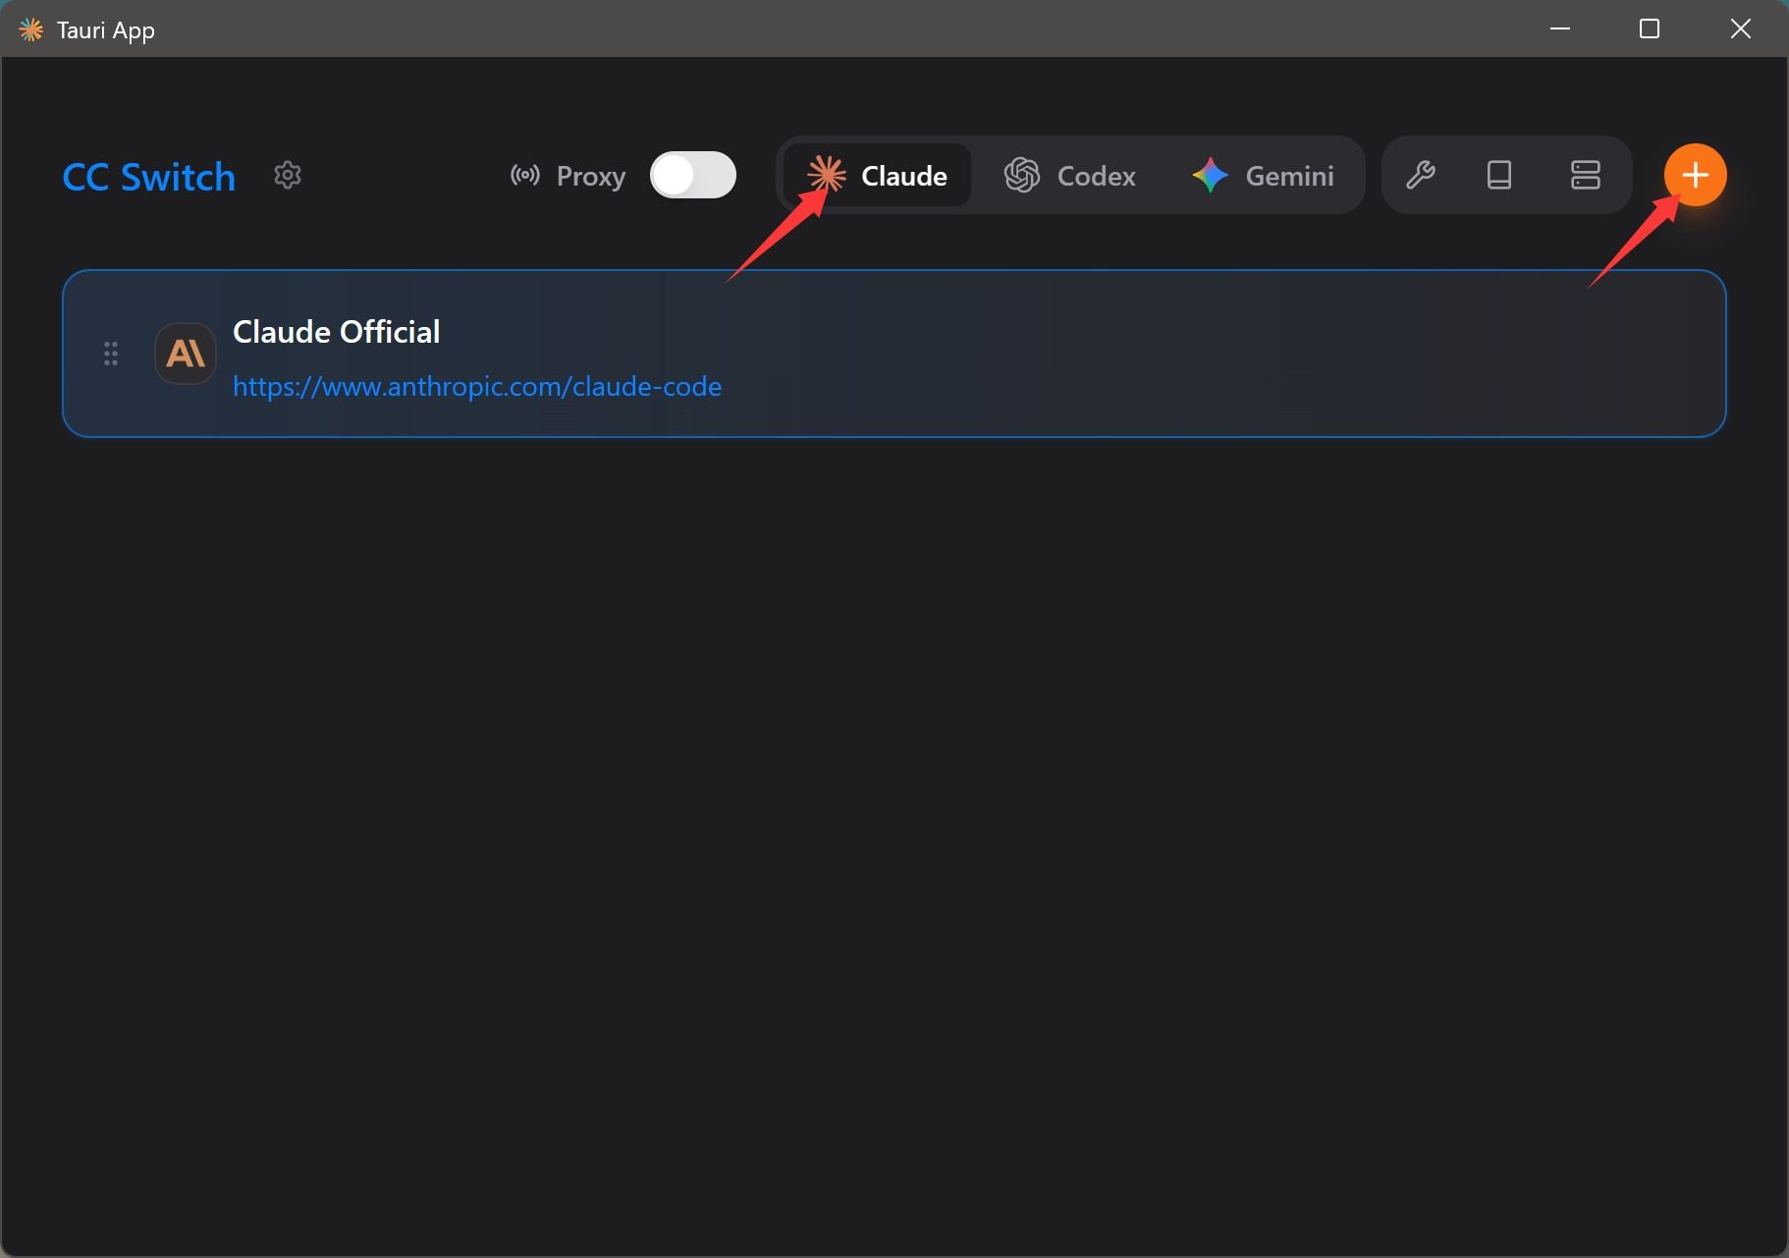Click the Anthropic logo on provider card
Image resolution: width=1789 pixels, height=1258 pixels.
(186, 354)
